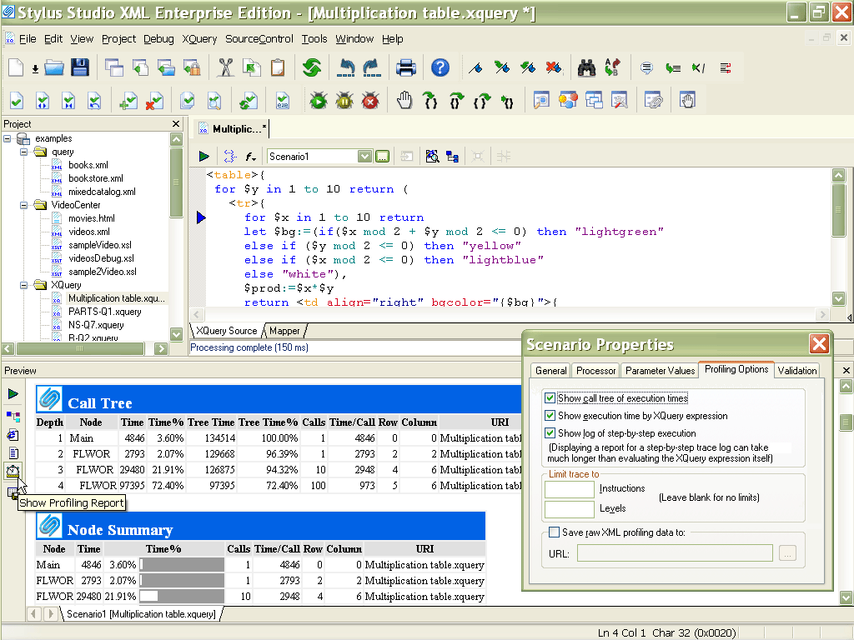Collapse the query folder in Project tree
Image resolution: width=854 pixels, height=640 pixels.
(23, 151)
